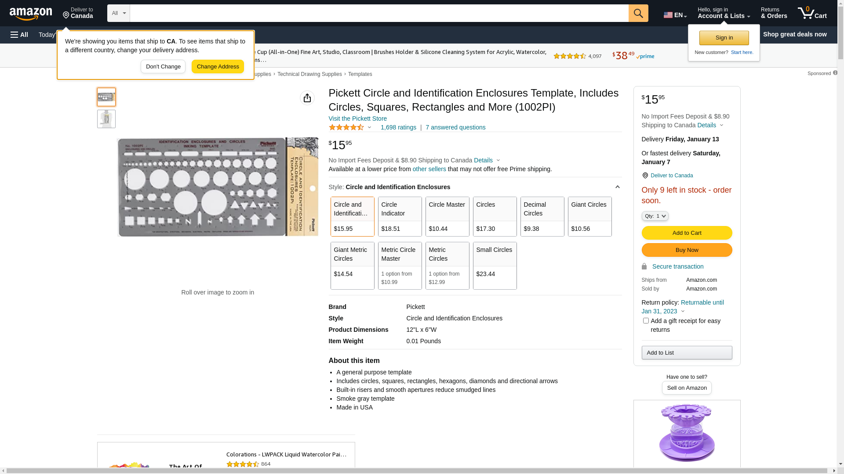Click the Add to Cart button
This screenshot has height=474, width=844.
tap(686, 233)
